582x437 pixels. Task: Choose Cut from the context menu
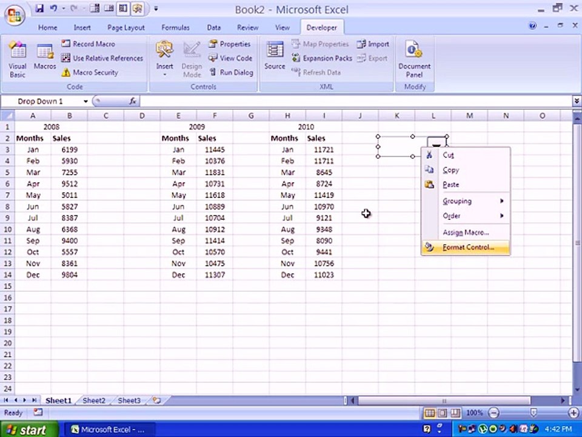click(466, 155)
